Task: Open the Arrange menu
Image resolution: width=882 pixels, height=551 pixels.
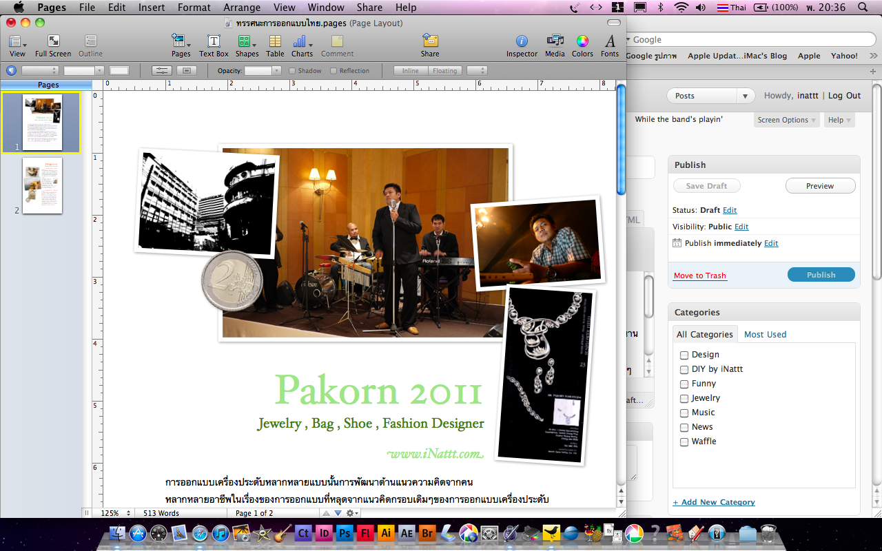Action: point(242,8)
